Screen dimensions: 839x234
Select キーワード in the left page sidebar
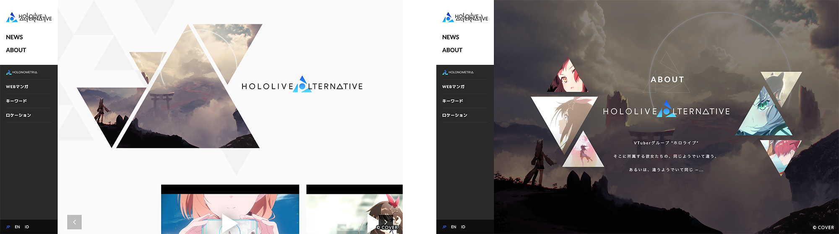click(x=16, y=101)
